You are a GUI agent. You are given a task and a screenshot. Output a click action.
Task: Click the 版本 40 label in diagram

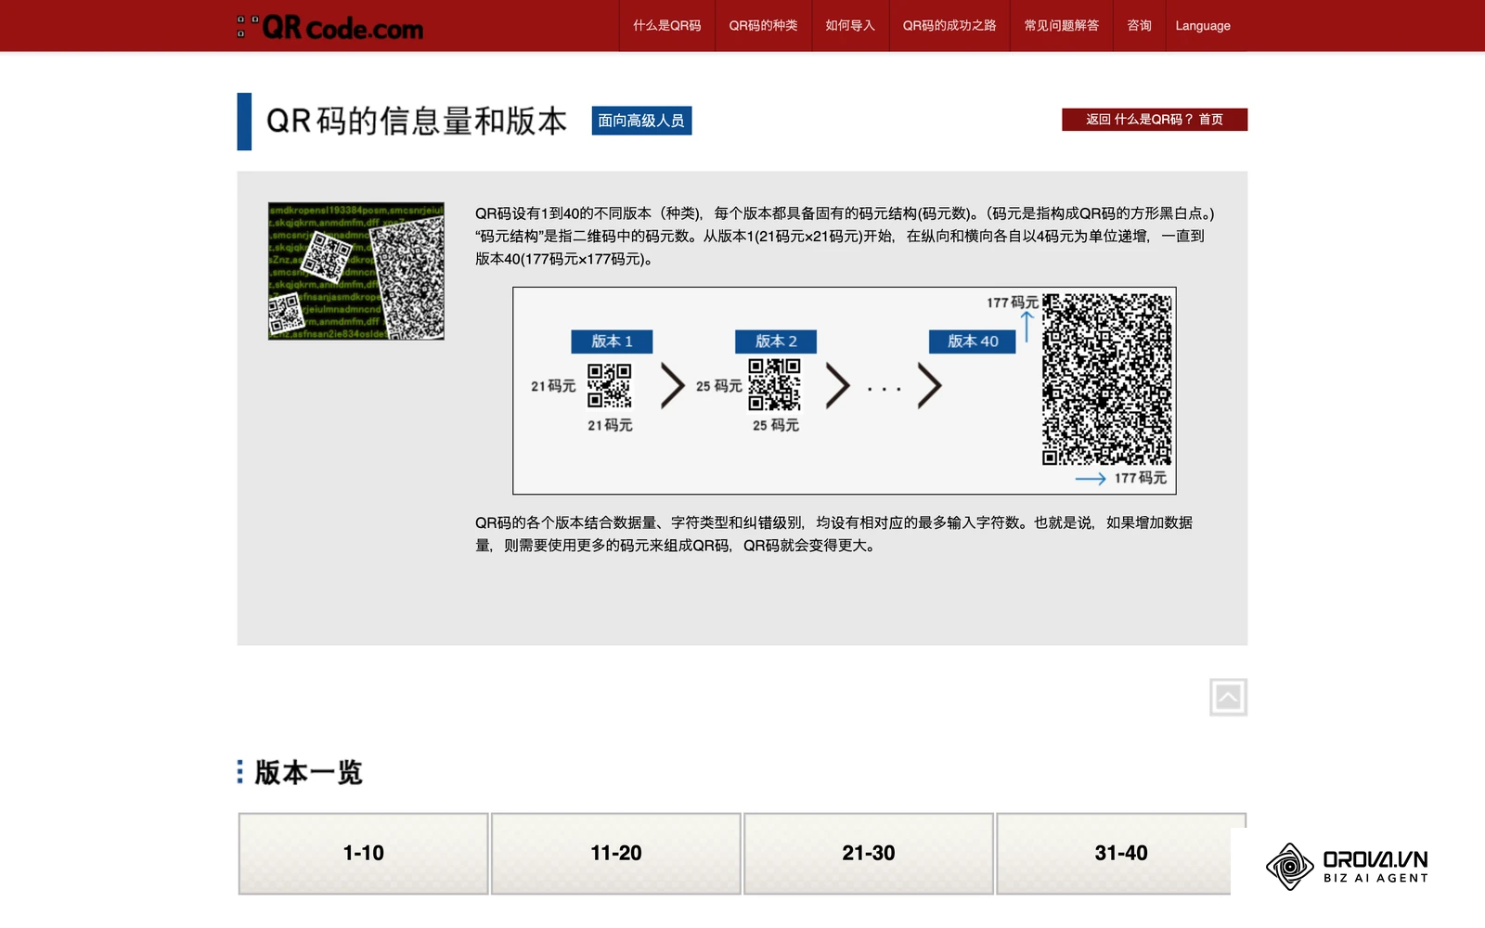point(973,342)
